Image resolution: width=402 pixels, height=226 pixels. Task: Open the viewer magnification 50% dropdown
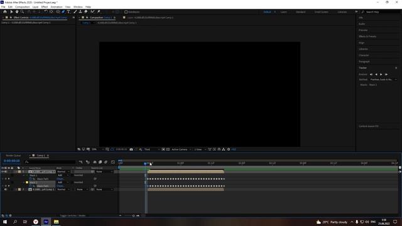[x=98, y=149]
